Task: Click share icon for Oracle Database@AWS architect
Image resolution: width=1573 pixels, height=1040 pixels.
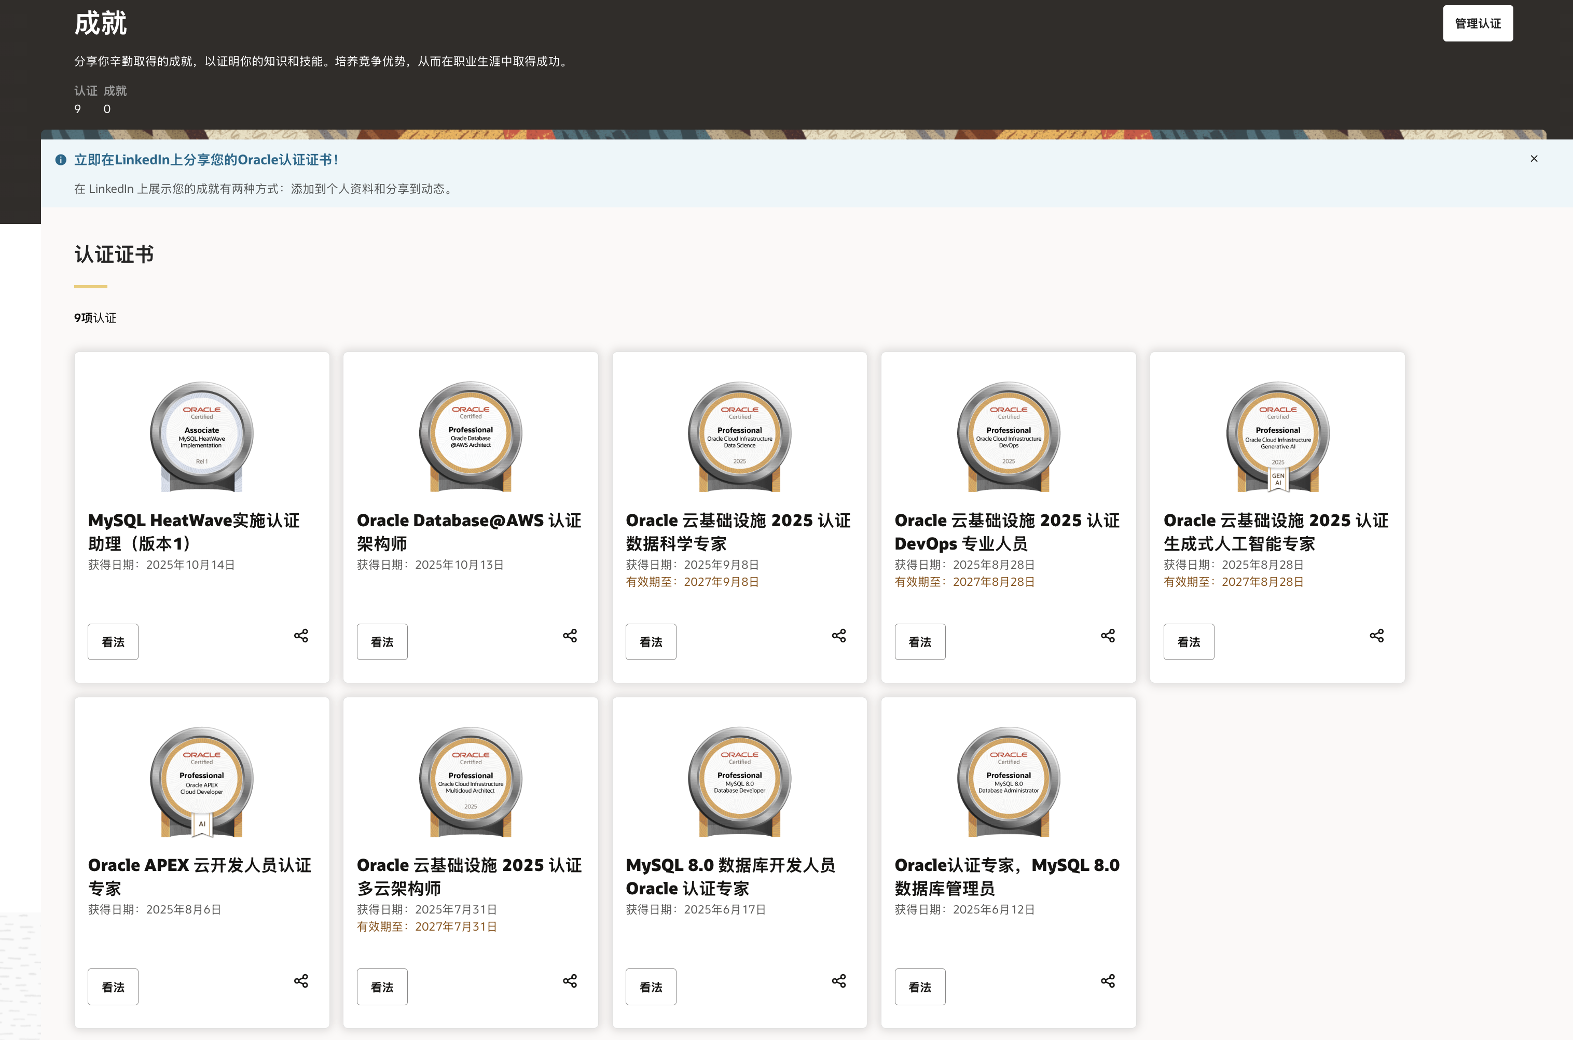Action: [x=570, y=636]
